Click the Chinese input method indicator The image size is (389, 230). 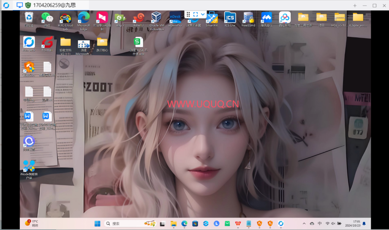click(319, 224)
